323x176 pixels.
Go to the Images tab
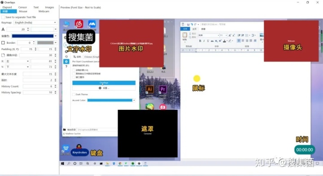click(49, 7)
